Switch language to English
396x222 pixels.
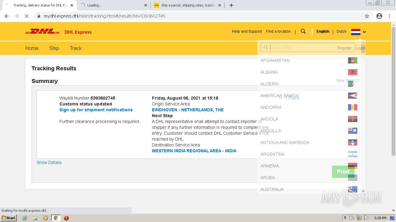click(323, 31)
